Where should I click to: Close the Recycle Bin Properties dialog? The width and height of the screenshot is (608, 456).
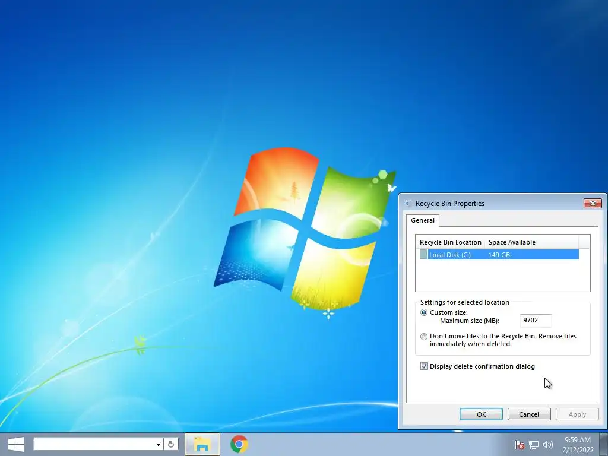(593, 203)
